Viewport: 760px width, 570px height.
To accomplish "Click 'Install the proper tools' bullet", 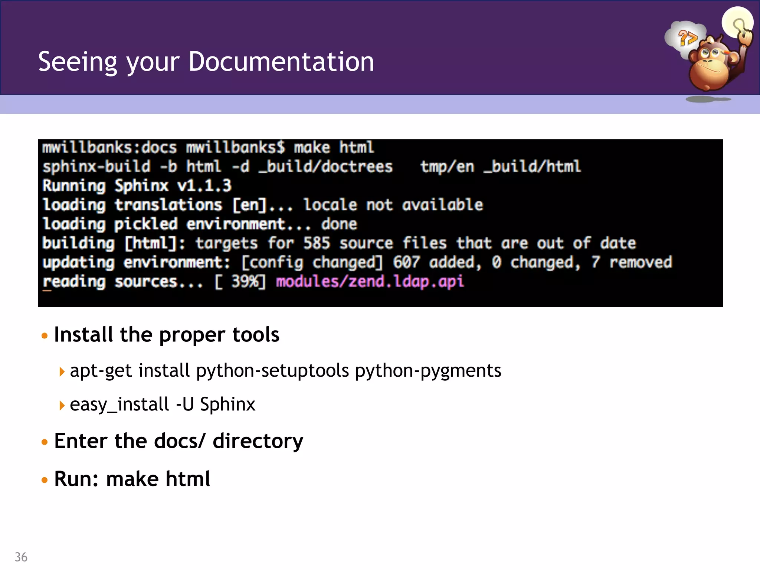I will [167, 335].
